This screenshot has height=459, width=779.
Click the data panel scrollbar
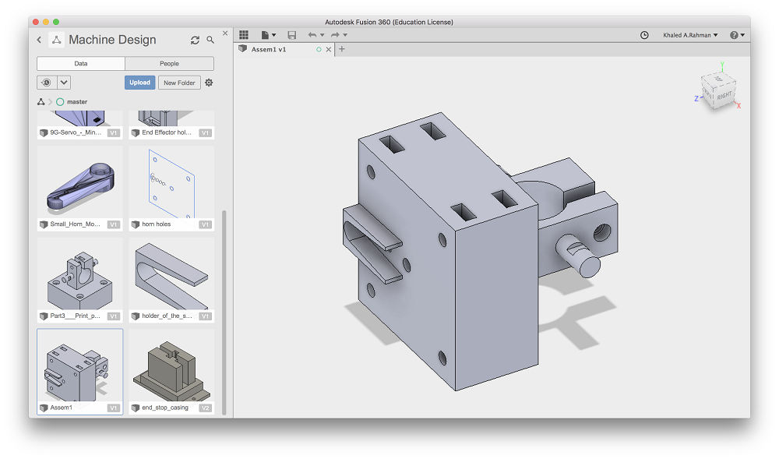(x=224, y=312)
